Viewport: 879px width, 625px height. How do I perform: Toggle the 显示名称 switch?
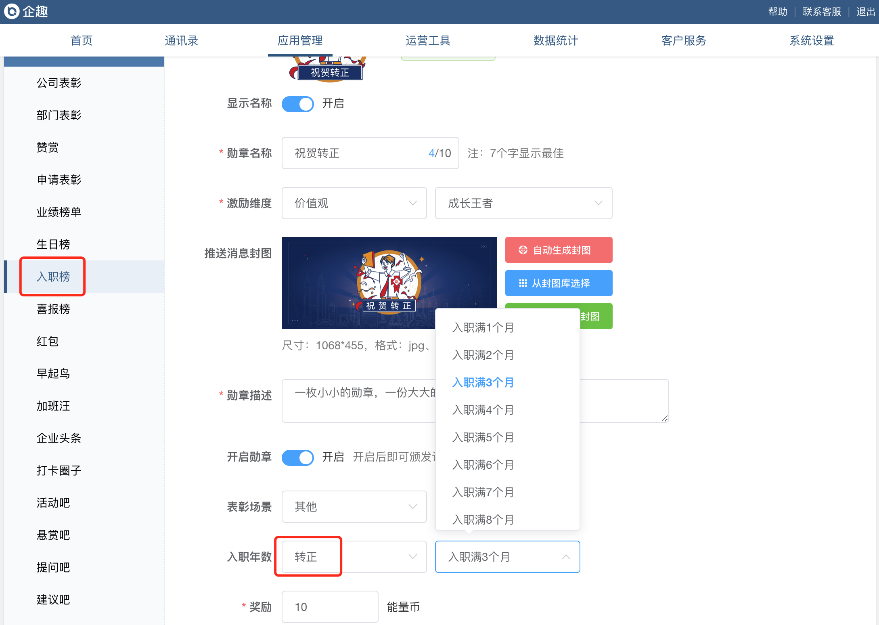click(x=297, y=104)
